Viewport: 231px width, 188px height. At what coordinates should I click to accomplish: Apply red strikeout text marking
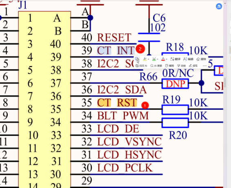click(163, 59)
